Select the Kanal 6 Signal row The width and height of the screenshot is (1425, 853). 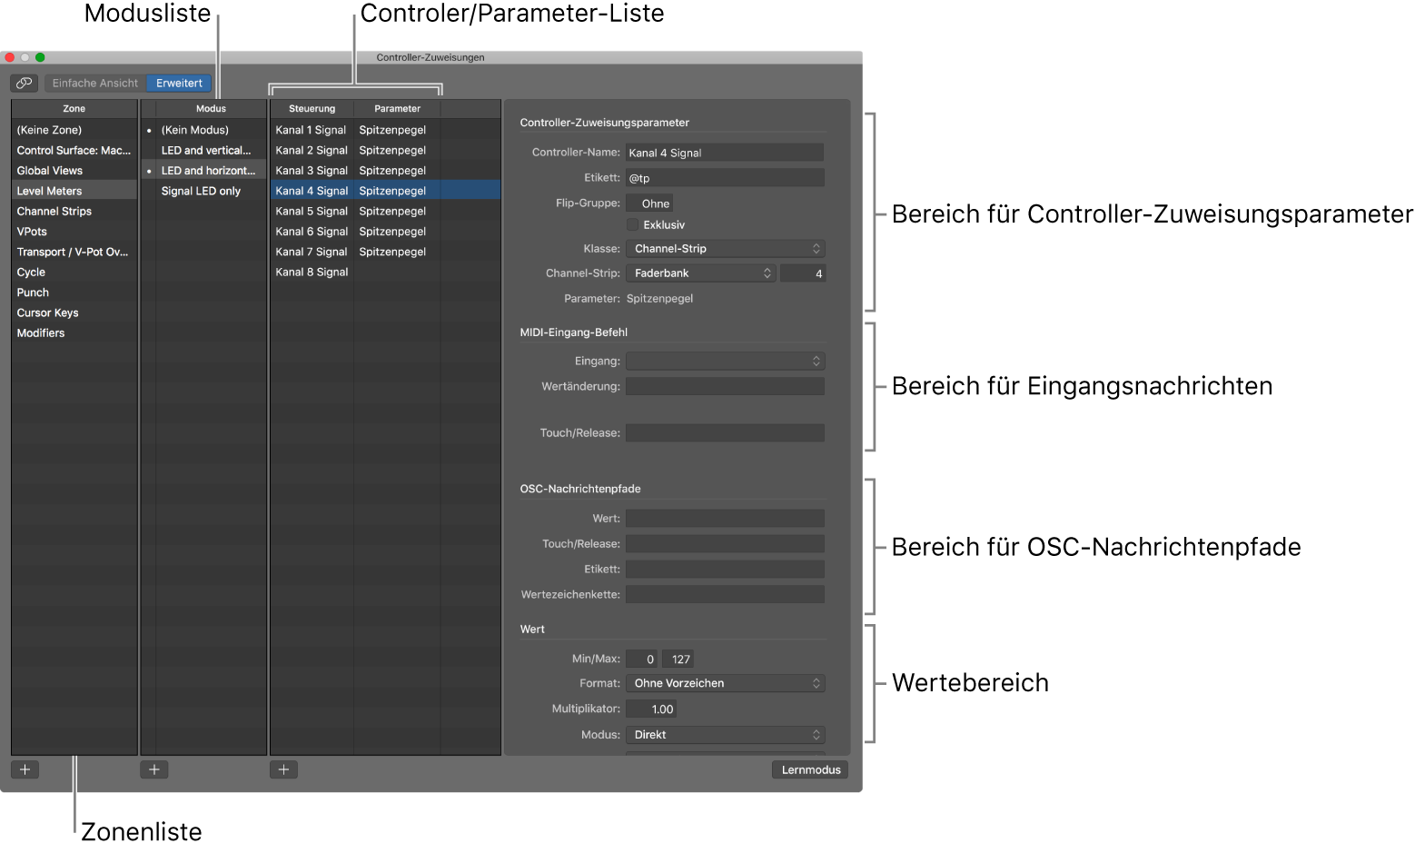coord(312,232)
